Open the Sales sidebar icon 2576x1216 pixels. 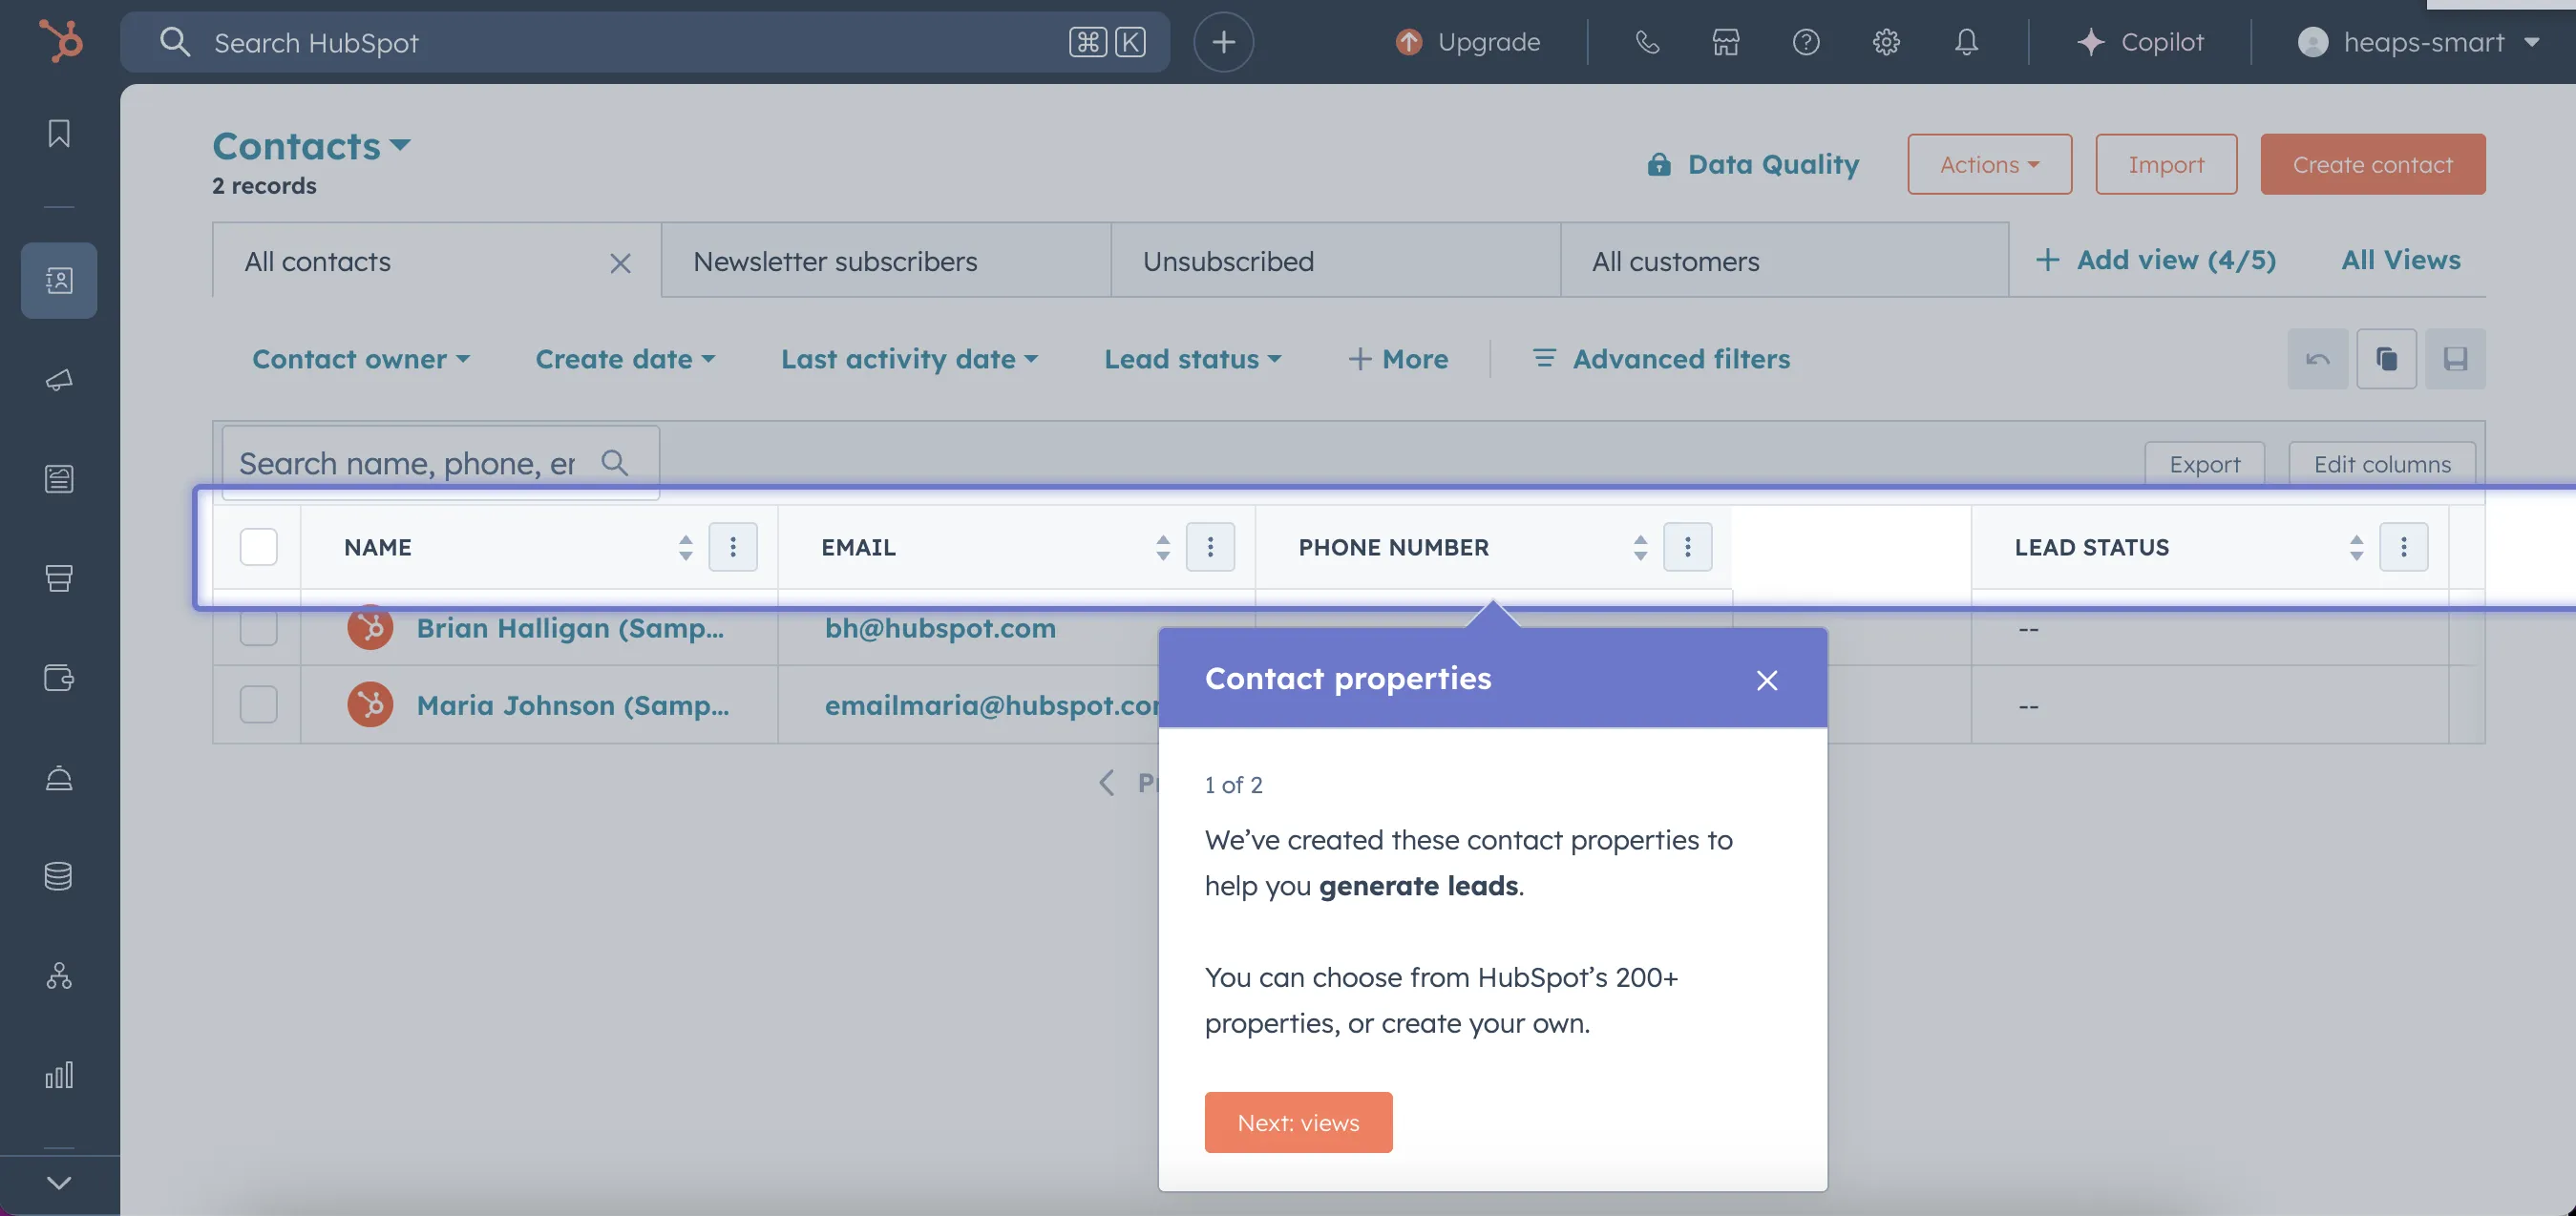pyautogui.click(x=59, y=578)
